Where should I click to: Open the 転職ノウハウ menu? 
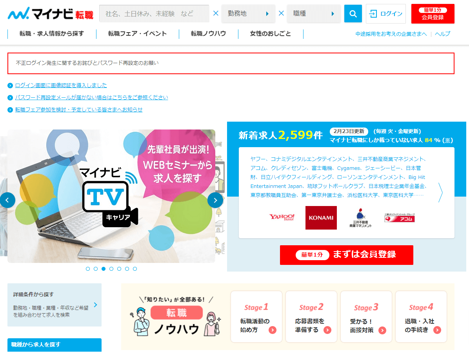pos(208,34)
